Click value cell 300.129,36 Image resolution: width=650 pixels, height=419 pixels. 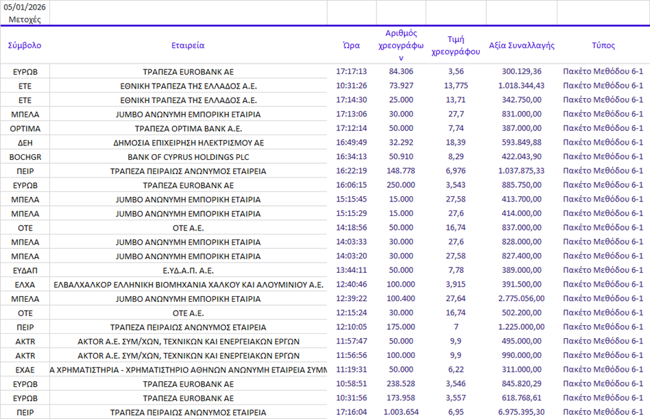(x=522, y=71)
